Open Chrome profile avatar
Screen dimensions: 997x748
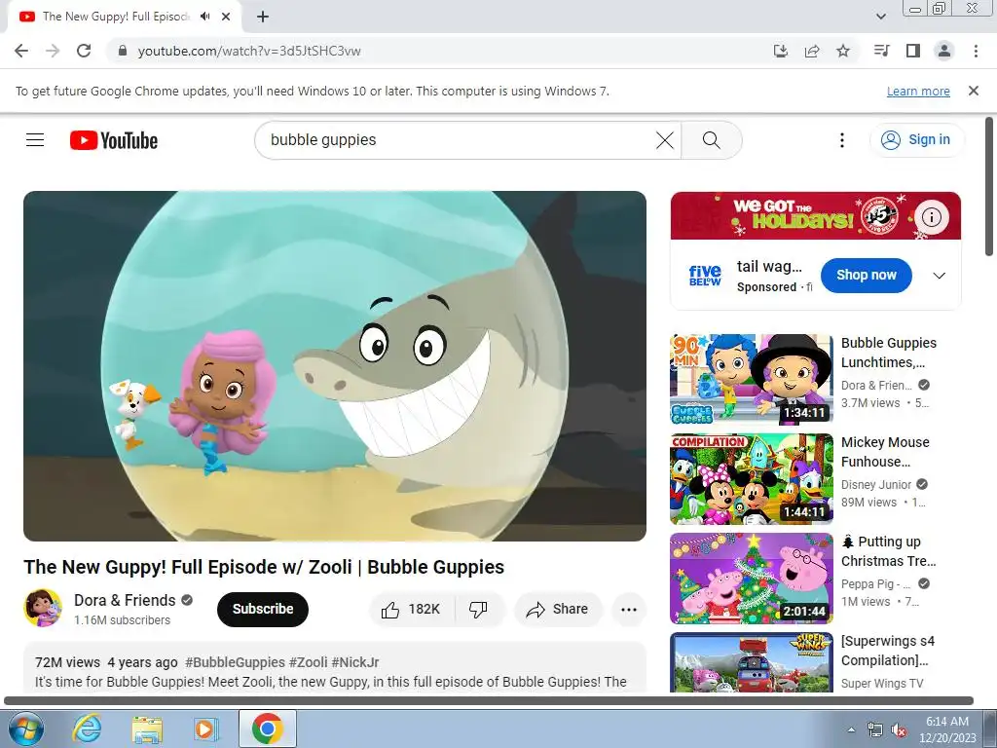click(x=944, y=51)
